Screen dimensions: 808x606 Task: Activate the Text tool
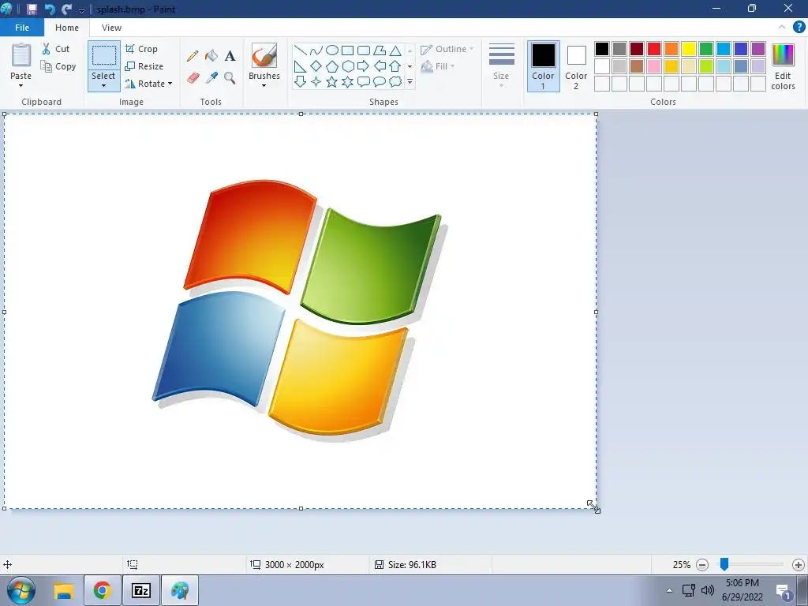[230, 56]
